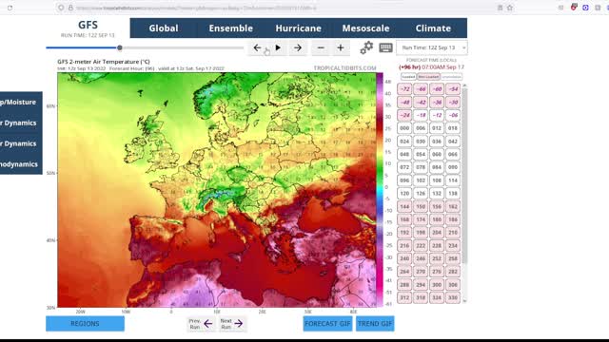The image size is (609, 342).
Task: Open the Global models tab
Action: coord(164,28)
